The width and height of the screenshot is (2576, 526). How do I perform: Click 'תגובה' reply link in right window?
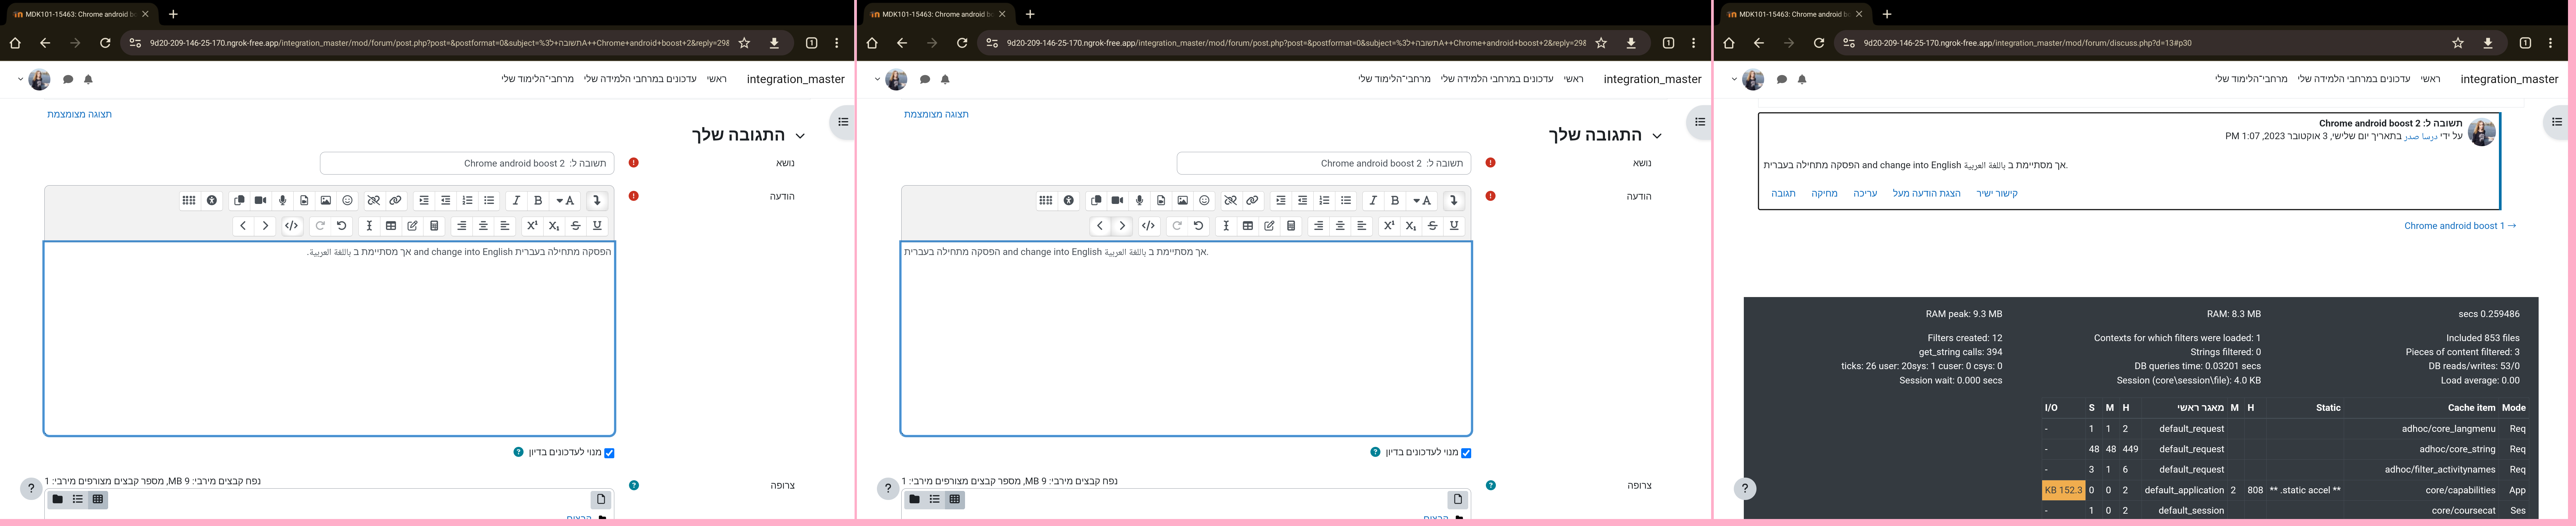point(1783,194)
